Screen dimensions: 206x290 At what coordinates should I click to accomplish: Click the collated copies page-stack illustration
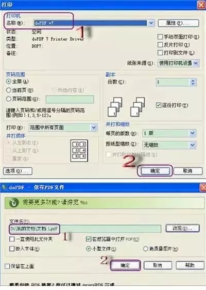pyautogui.click(x=126, y=107)
